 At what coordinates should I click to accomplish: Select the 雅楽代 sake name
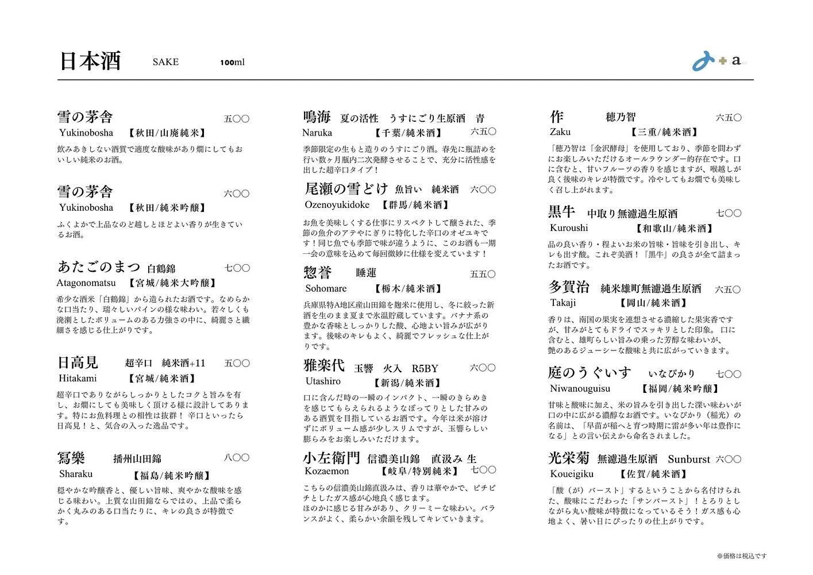324,366
